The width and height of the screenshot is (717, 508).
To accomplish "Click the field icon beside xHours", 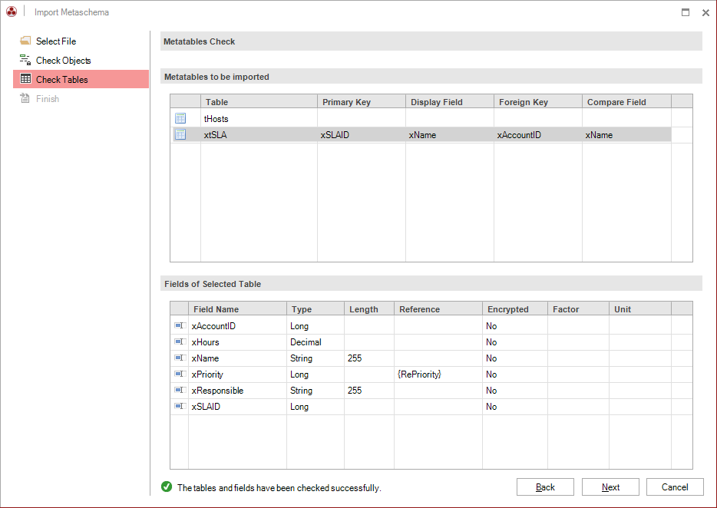I will 180,341.
